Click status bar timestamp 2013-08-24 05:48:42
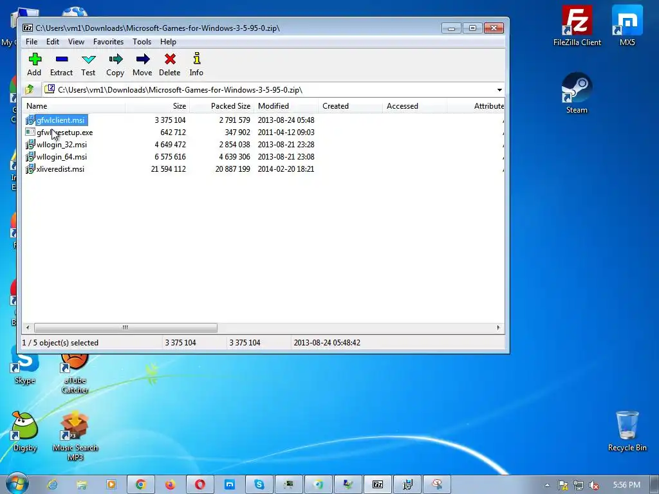The image size is (659, 494). [327, 343]
